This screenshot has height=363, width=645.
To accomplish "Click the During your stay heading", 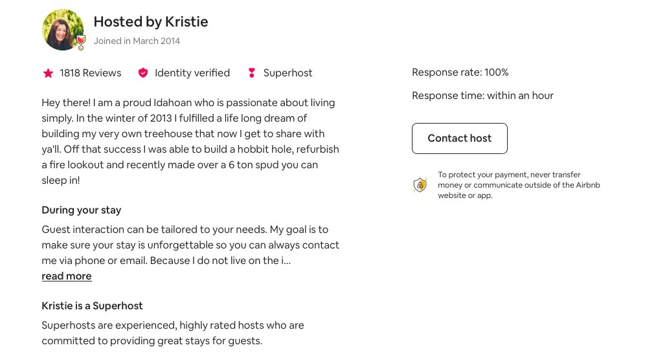I will 82,210.
